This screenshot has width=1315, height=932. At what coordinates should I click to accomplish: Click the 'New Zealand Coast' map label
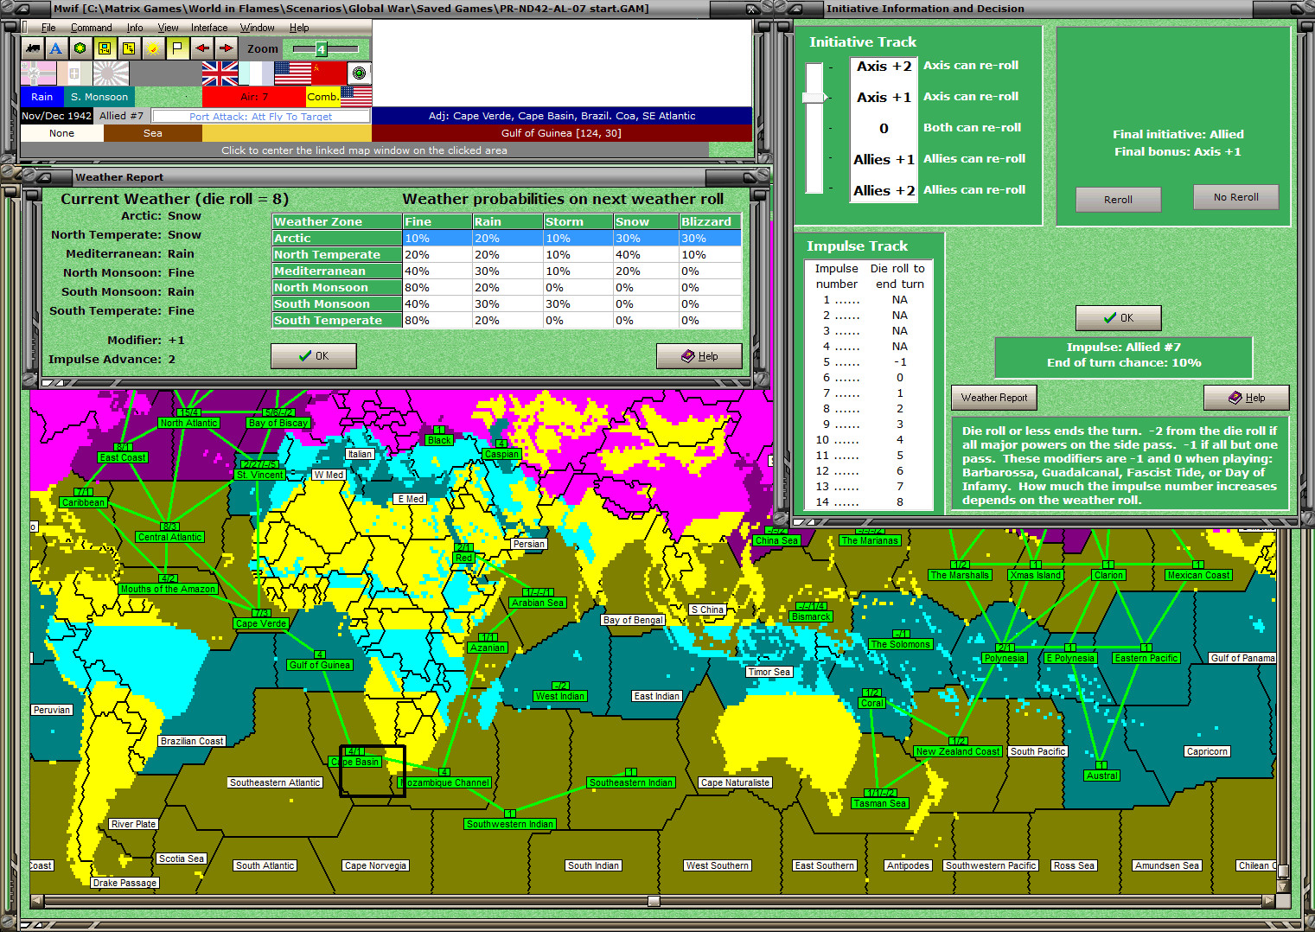[x=958, y=752]
